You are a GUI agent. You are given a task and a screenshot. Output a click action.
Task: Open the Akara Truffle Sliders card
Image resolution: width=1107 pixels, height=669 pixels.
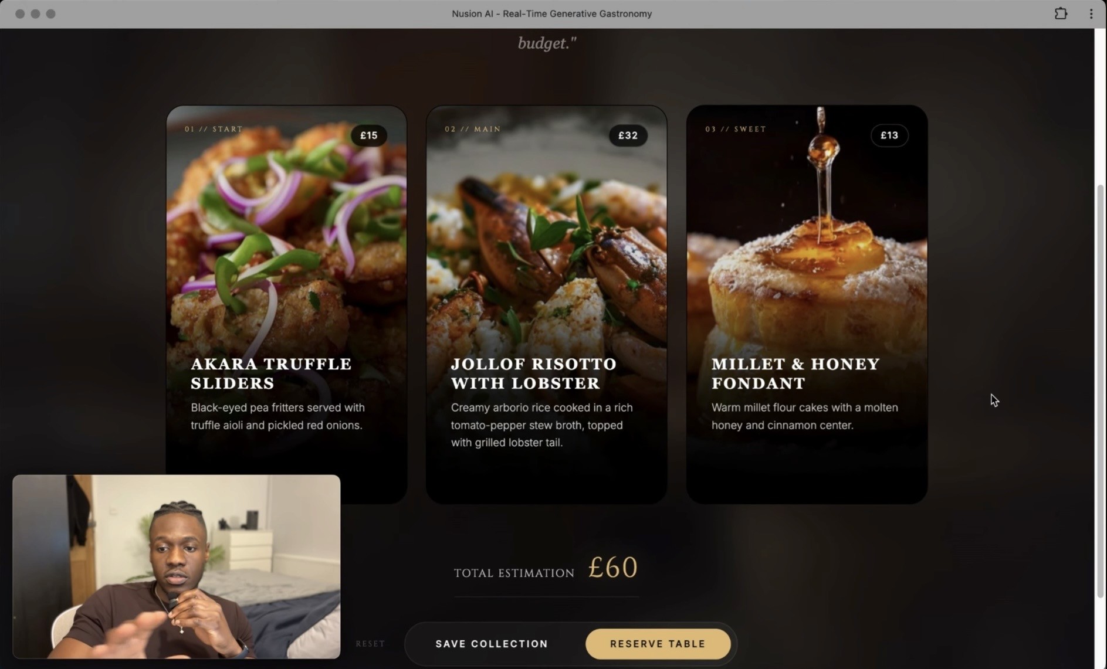coord(286,304)
